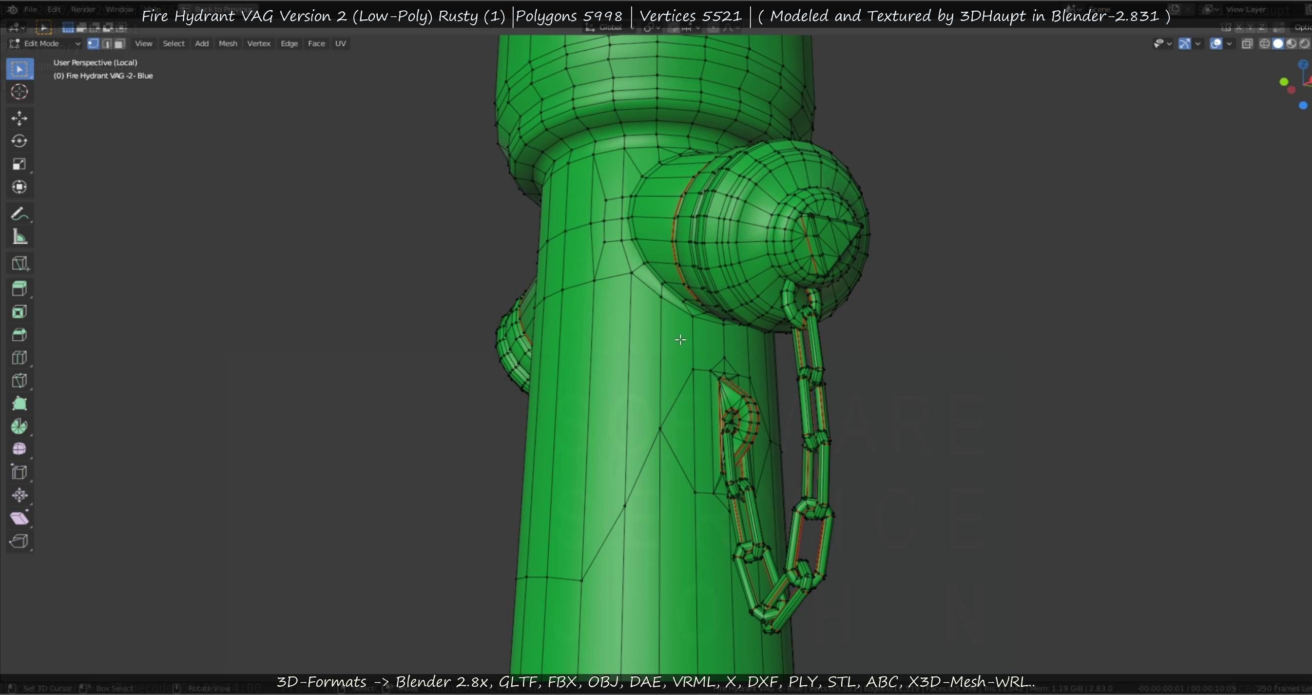Open the Face menu

pyautogui.click(x=316, y=44)
